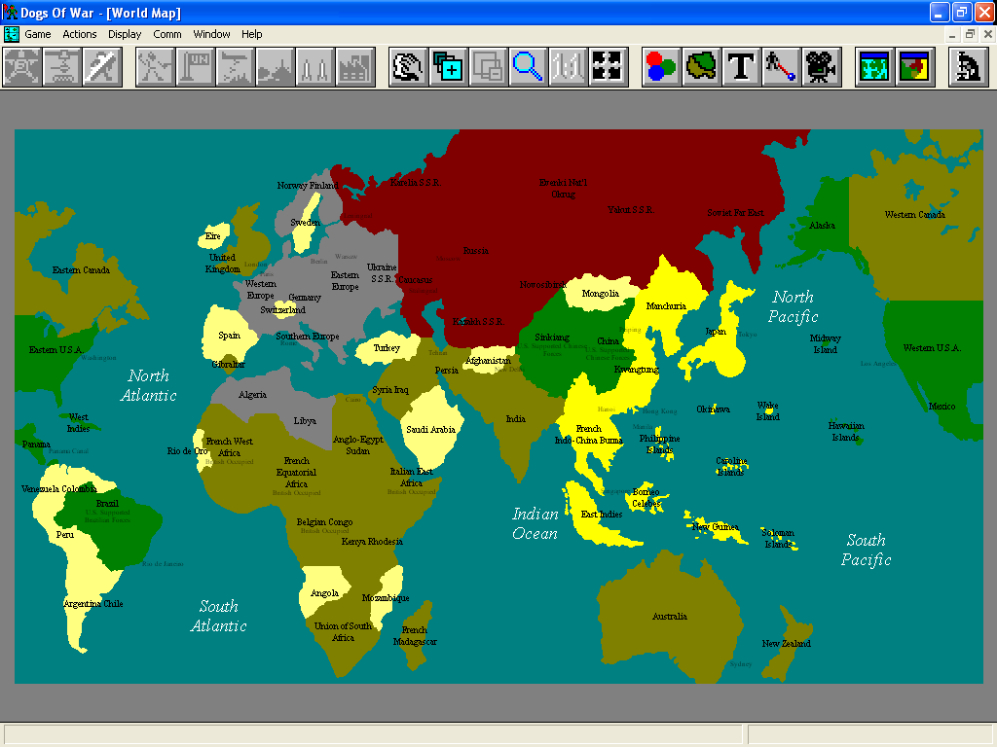Image resolution: width=997 pixels, height=747 pixels.
Task: Click the Saudi Arabia territory
Action: pyautogui.click(x=430, y=429)
